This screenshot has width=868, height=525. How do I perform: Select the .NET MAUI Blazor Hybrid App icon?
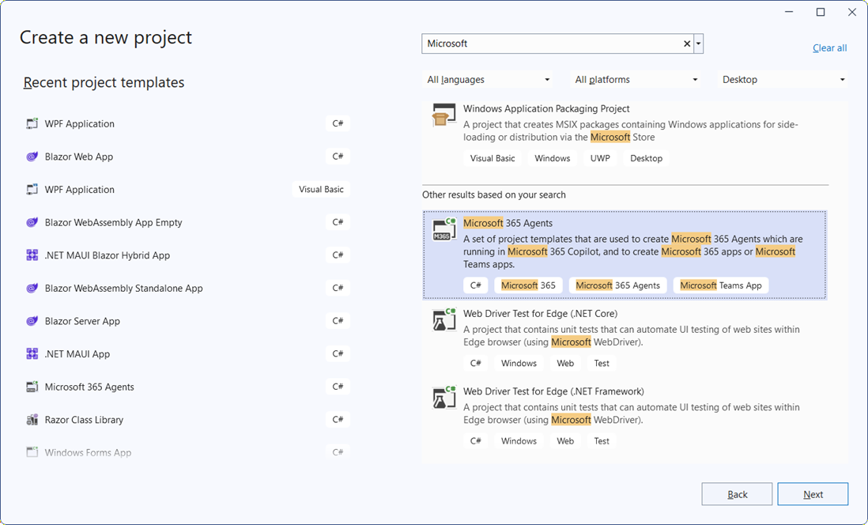(32, 255)
